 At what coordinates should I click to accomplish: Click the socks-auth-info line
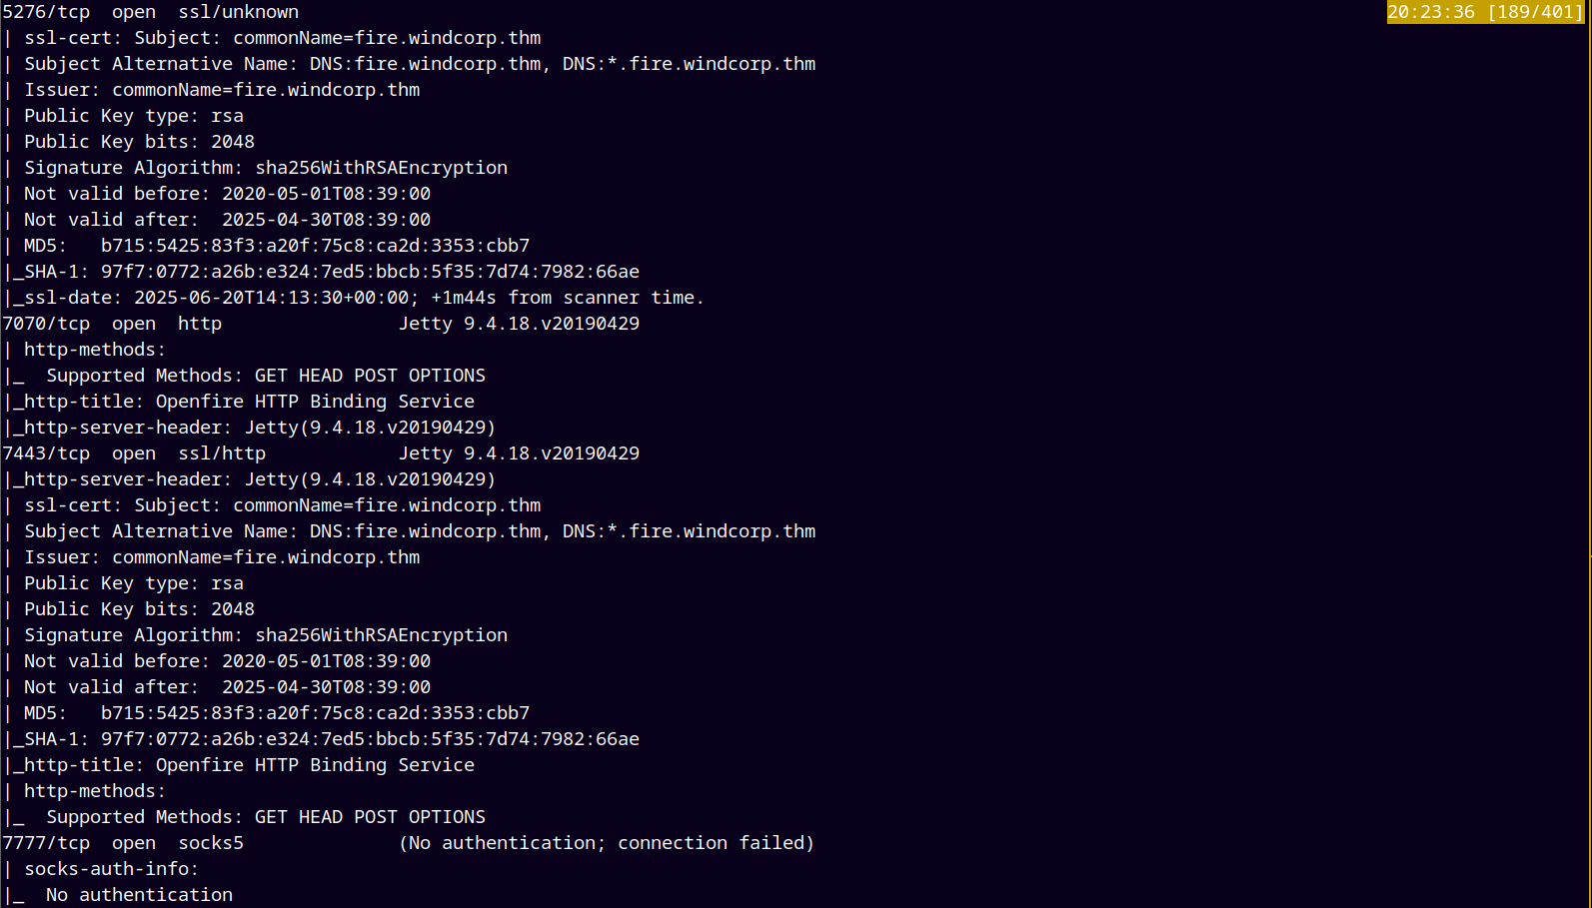tap(103, 869)
